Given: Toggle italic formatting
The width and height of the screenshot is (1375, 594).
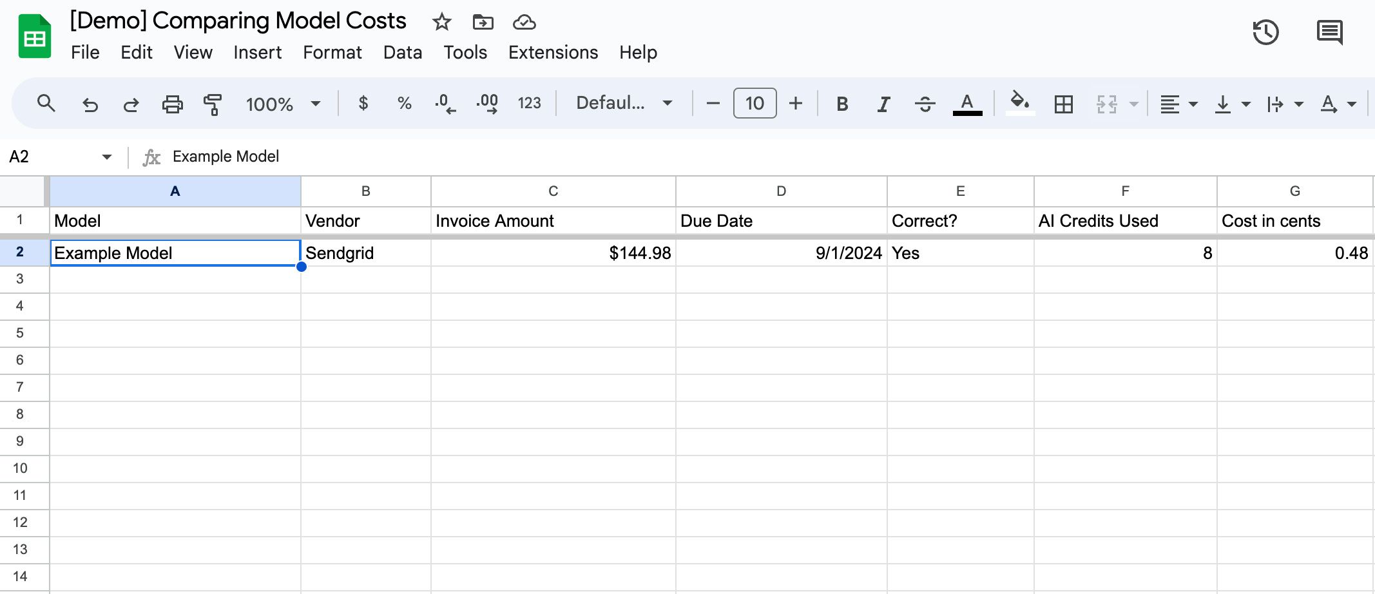Looking at the screenshot, I should [x=883, y=104].
